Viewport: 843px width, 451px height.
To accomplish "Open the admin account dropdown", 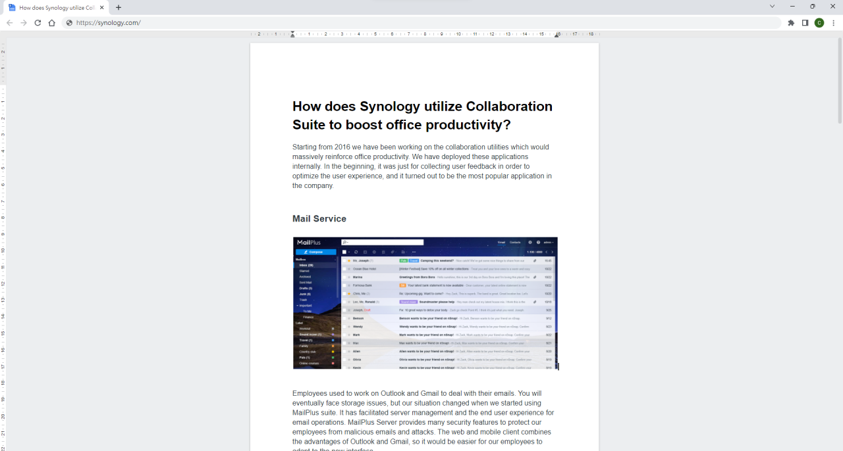I will coord(547,242).
